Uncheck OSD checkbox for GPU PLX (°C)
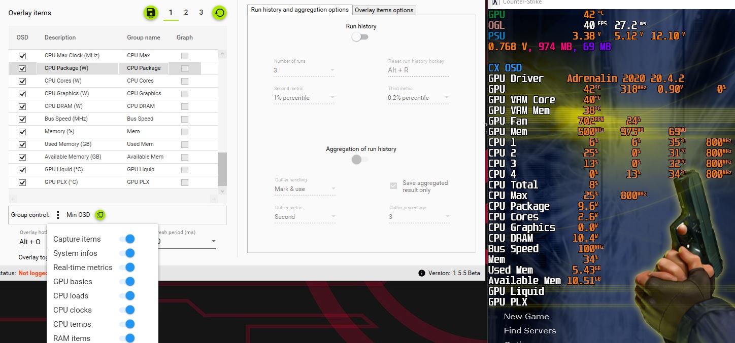 pos(22,182)
